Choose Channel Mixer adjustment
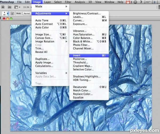 [x=89, y=48]
